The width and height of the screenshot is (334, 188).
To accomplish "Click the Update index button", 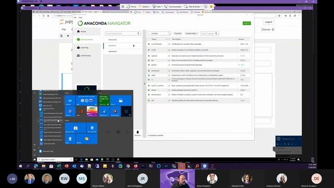I will pyautogui.click(x=192, y=33).
